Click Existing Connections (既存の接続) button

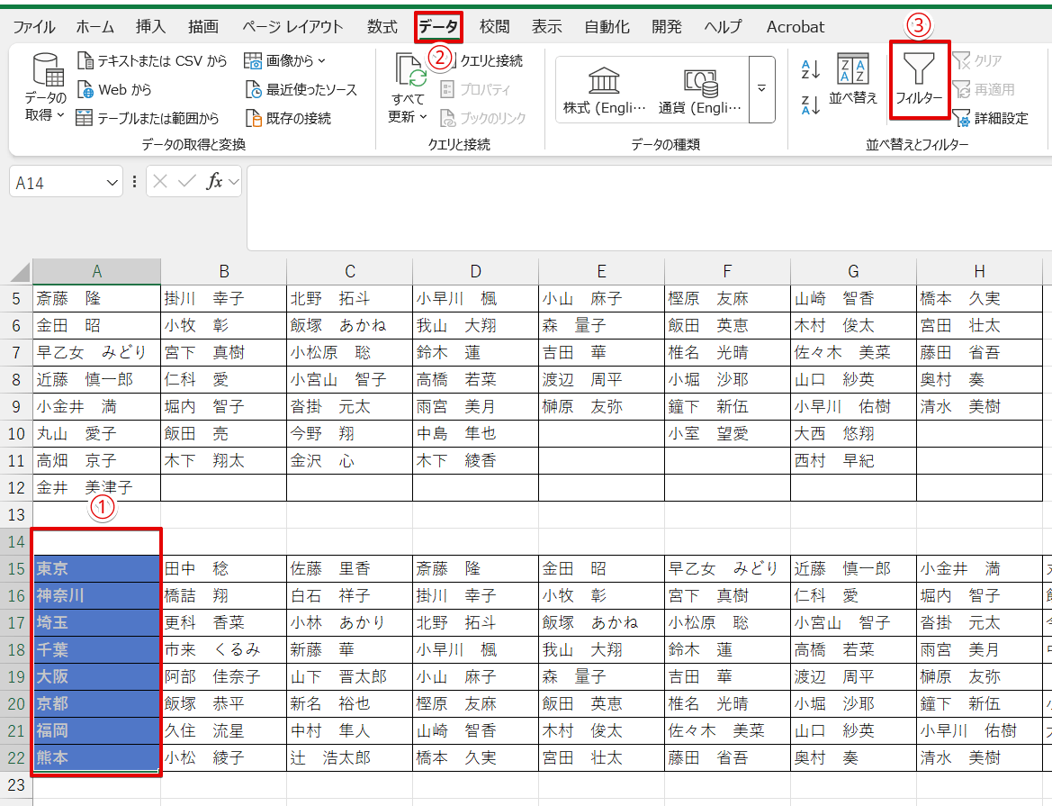(x=288, y=118)
